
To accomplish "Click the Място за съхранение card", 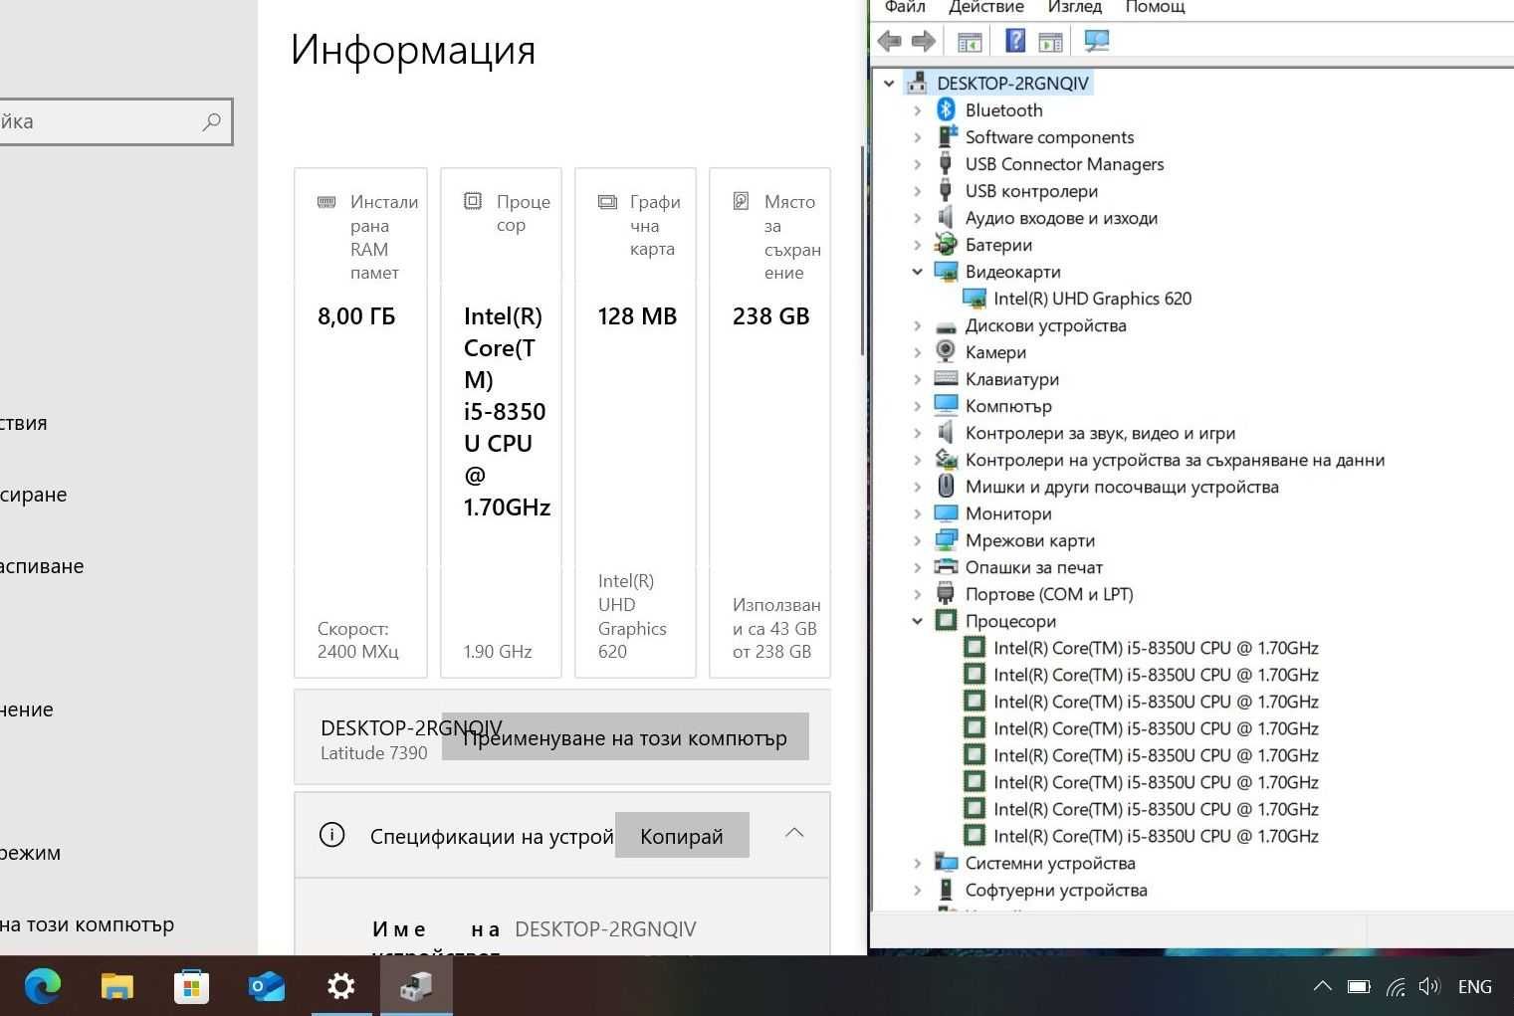I will (769, 423).
